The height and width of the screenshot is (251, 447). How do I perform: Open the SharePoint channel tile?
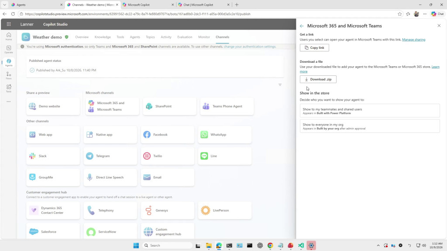coord(170,106)
